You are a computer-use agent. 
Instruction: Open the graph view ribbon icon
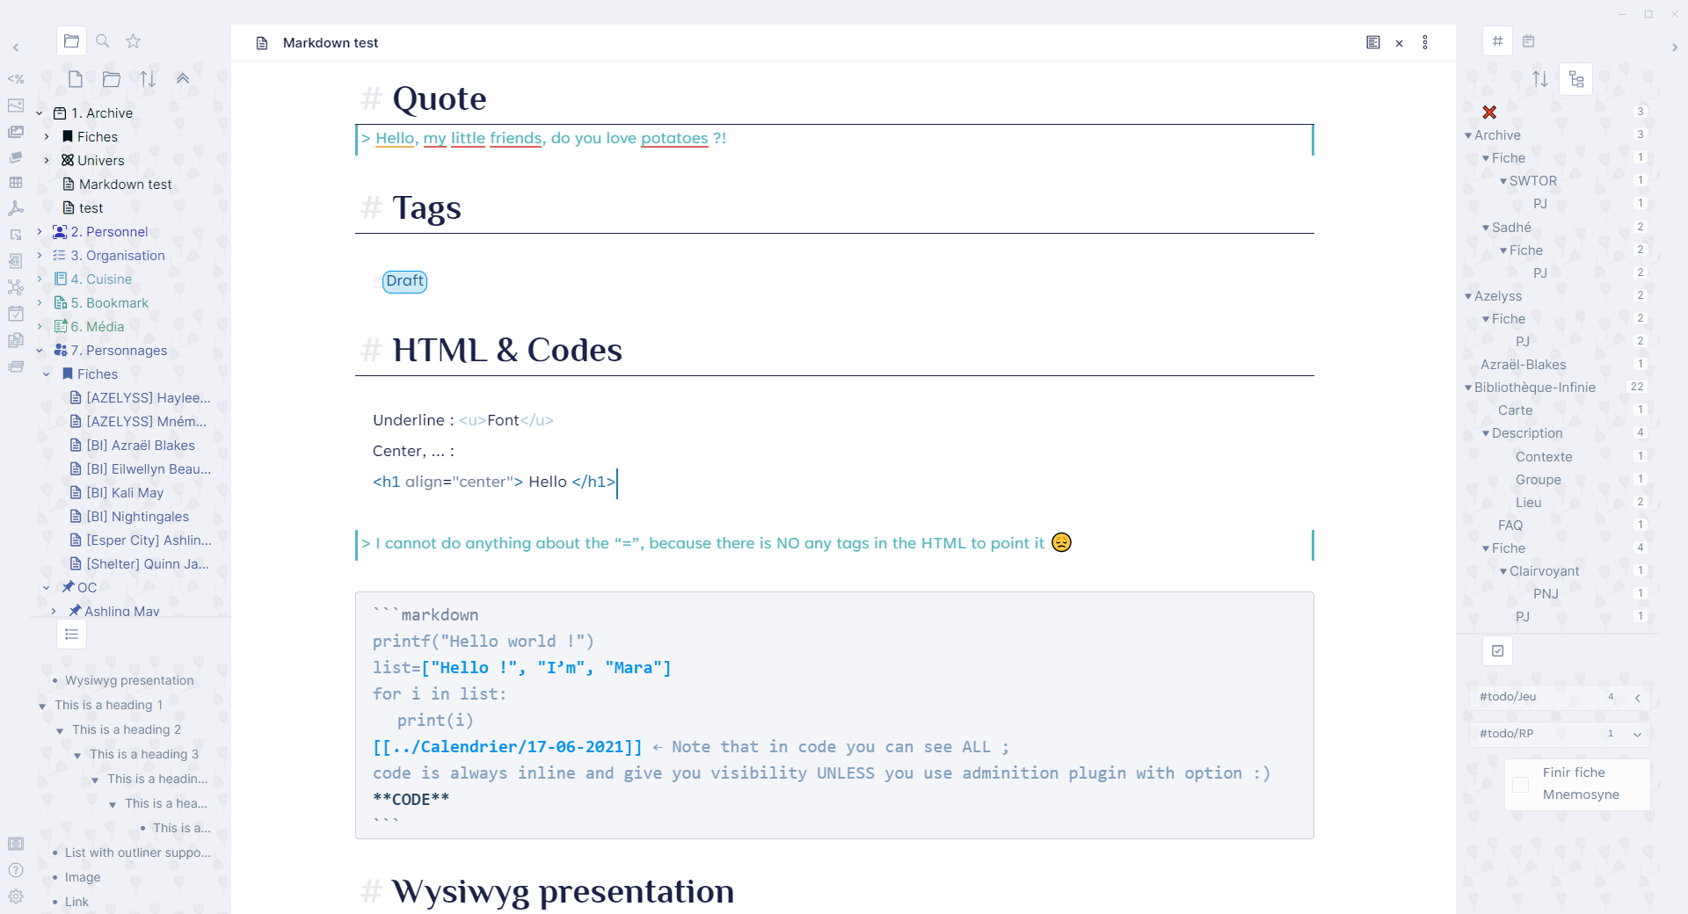point(16,287)
